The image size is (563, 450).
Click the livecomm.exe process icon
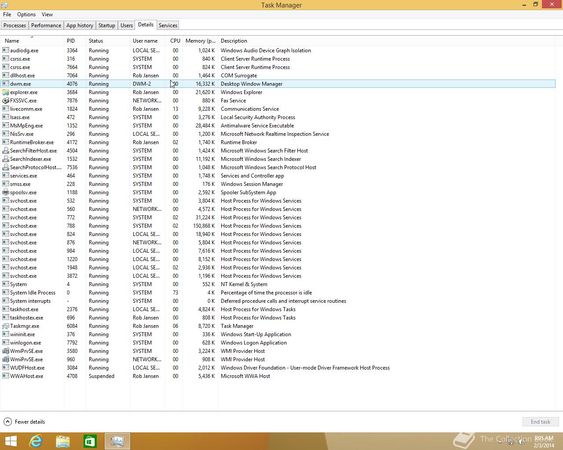pyautogui.click(x=6, y=109)
